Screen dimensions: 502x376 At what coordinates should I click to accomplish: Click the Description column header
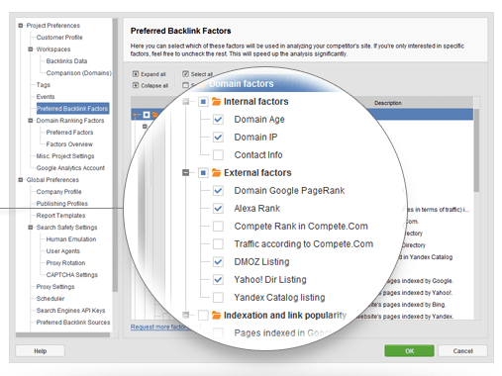(x=388, y=103)
